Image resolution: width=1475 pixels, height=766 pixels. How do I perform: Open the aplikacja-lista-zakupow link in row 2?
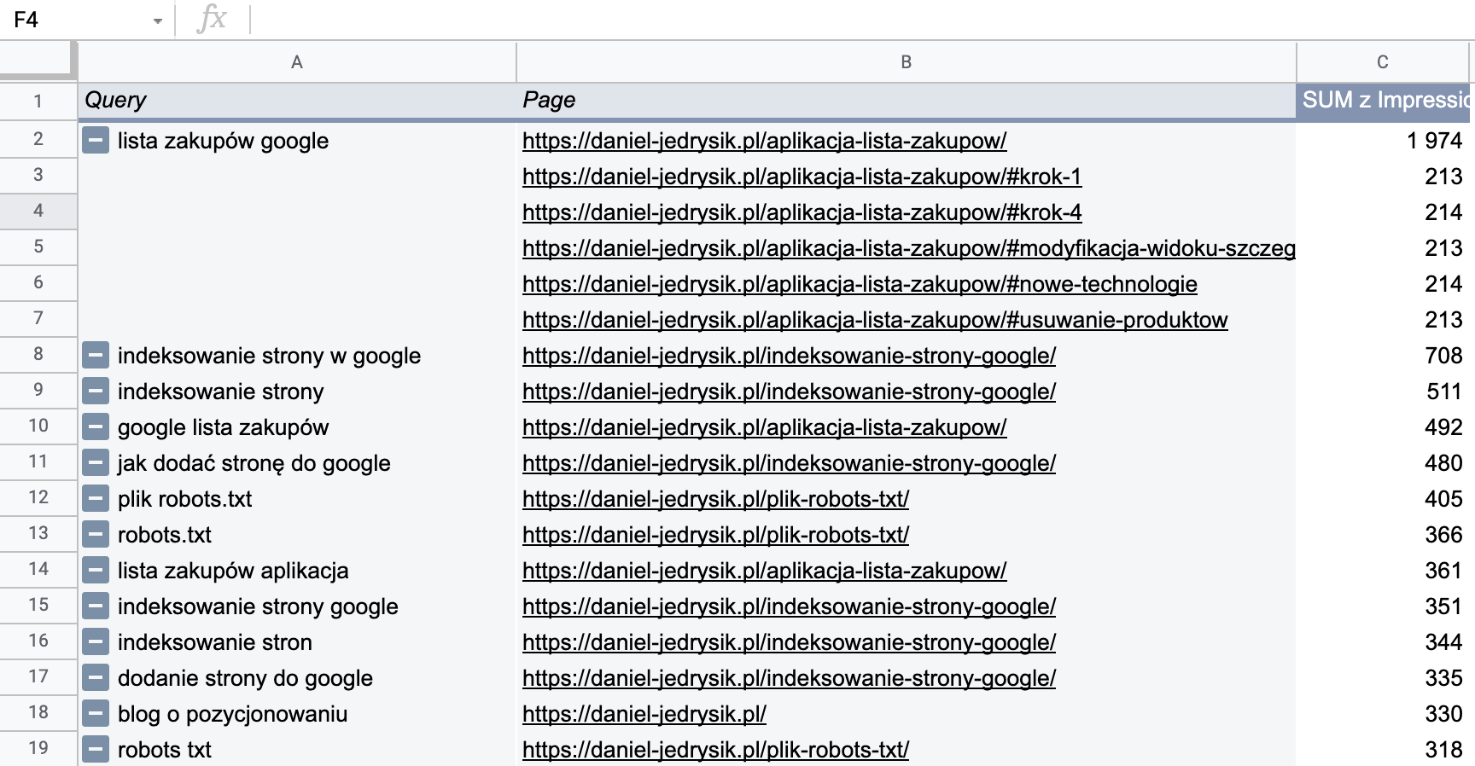764,141
